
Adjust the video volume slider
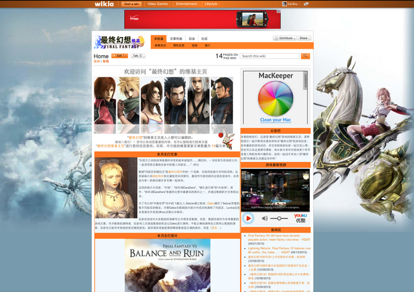click(x=279, y=218)
